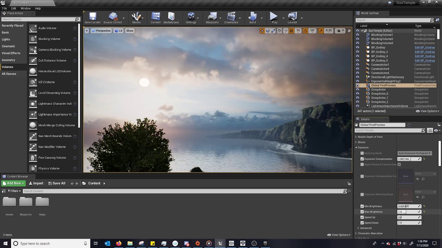Toggle scale snapping icon next to 0.25
Image resolution: width=442 pixels, height=248 pixels.
point(321,31)
